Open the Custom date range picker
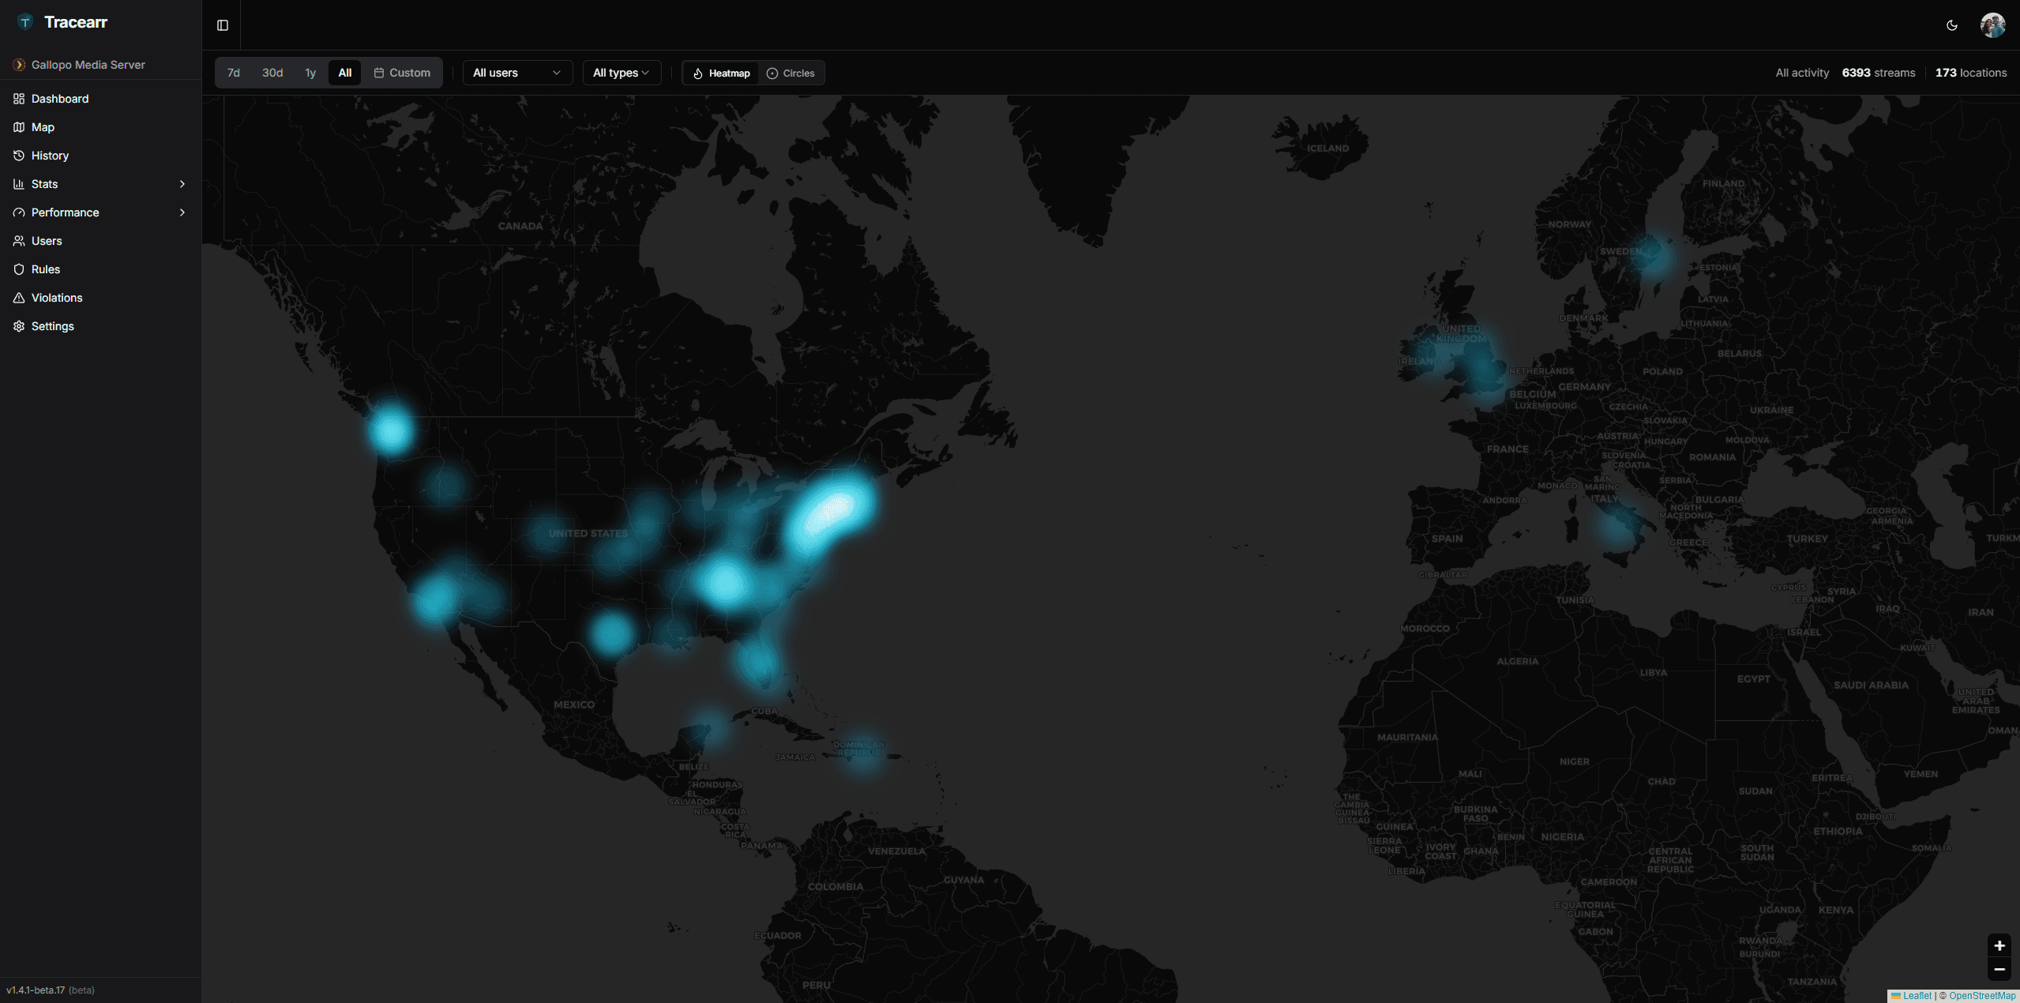This screenshot has height=1003, width=2020. click(401, 73)
